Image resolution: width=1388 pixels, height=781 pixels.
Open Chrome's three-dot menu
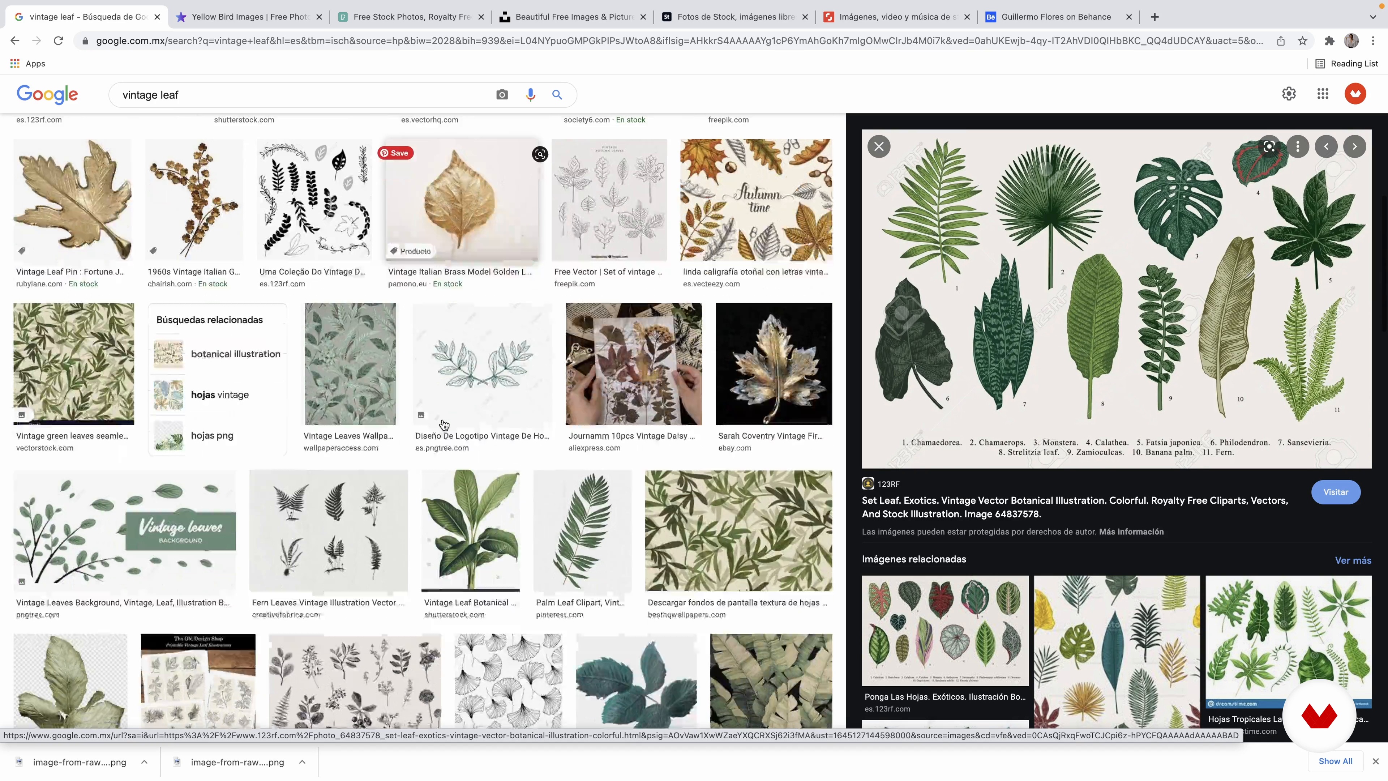1373,41
